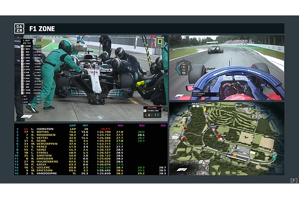This screenshot has height=199, width=299.
Task: Click the IN PIT status for Hamilton
Action: [106, 129]
